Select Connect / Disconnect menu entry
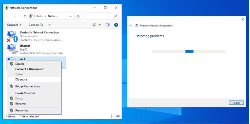This screenshot has height=124, width=250. coord(34,69)
